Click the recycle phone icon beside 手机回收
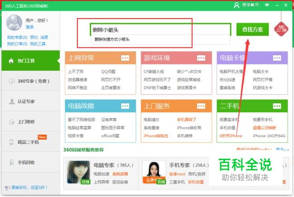The width and height of the screenshot is (294, 197). (x=11, y=162)
